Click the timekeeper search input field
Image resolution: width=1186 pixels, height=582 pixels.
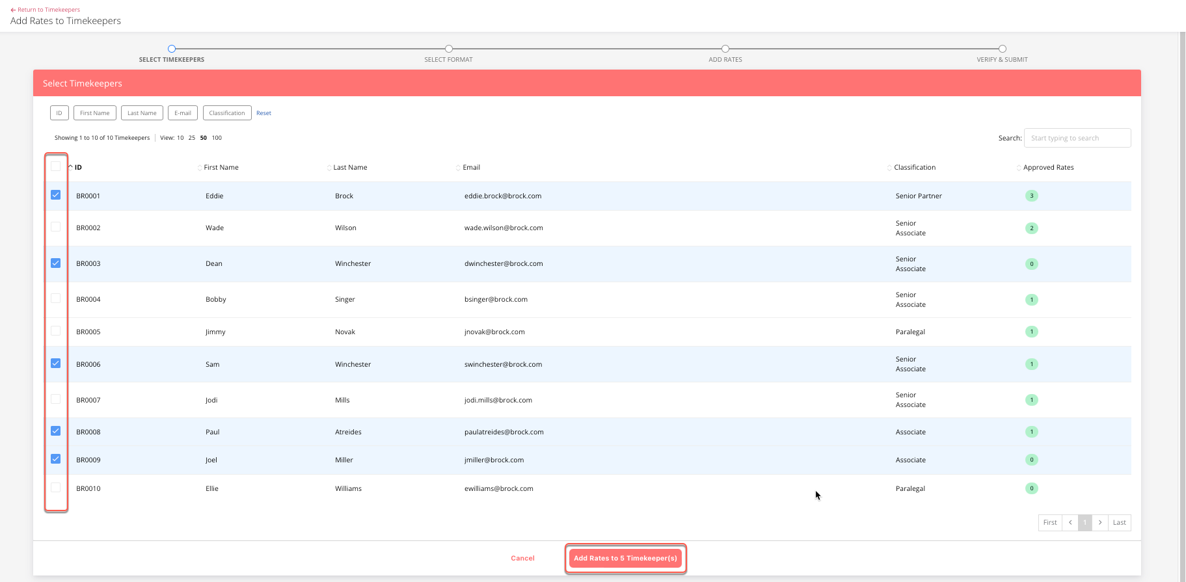tap(1077, 138)
